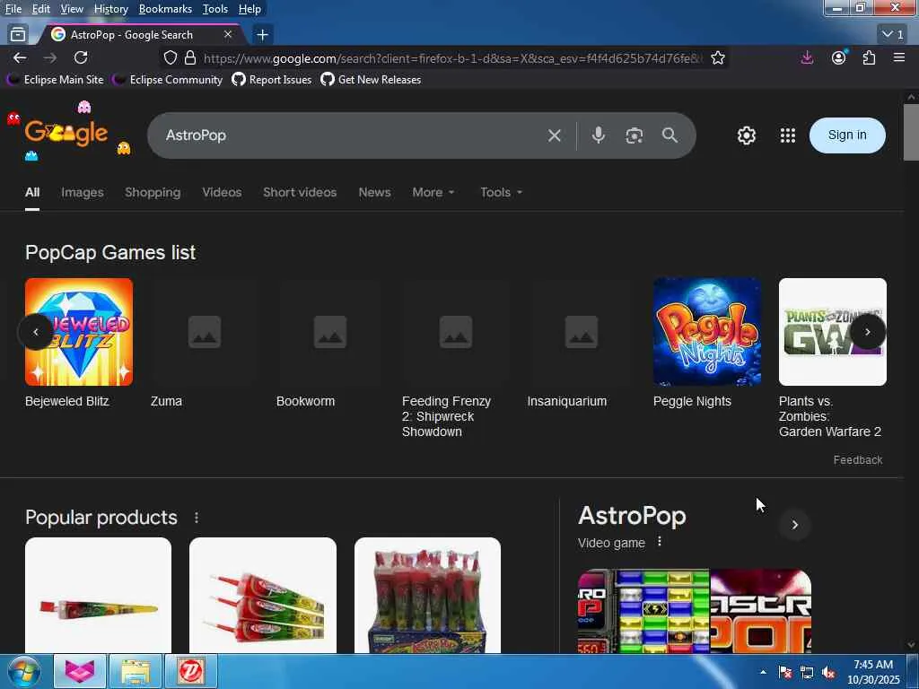Click the tracking protection shield icon
919x689 pixels.
(170, 57)
